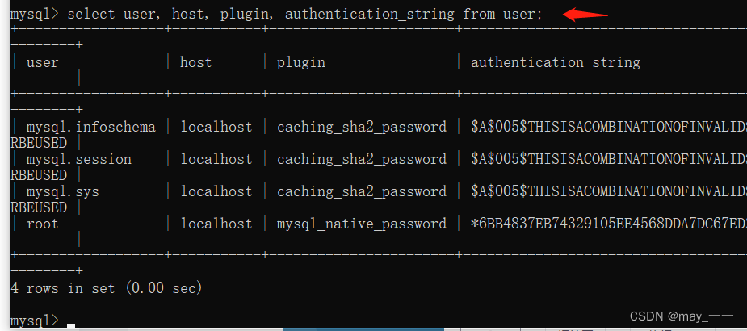Click the mysql.infoschema user entry
The height and width of the screenshot is (331, 747).
click(91, 128)
